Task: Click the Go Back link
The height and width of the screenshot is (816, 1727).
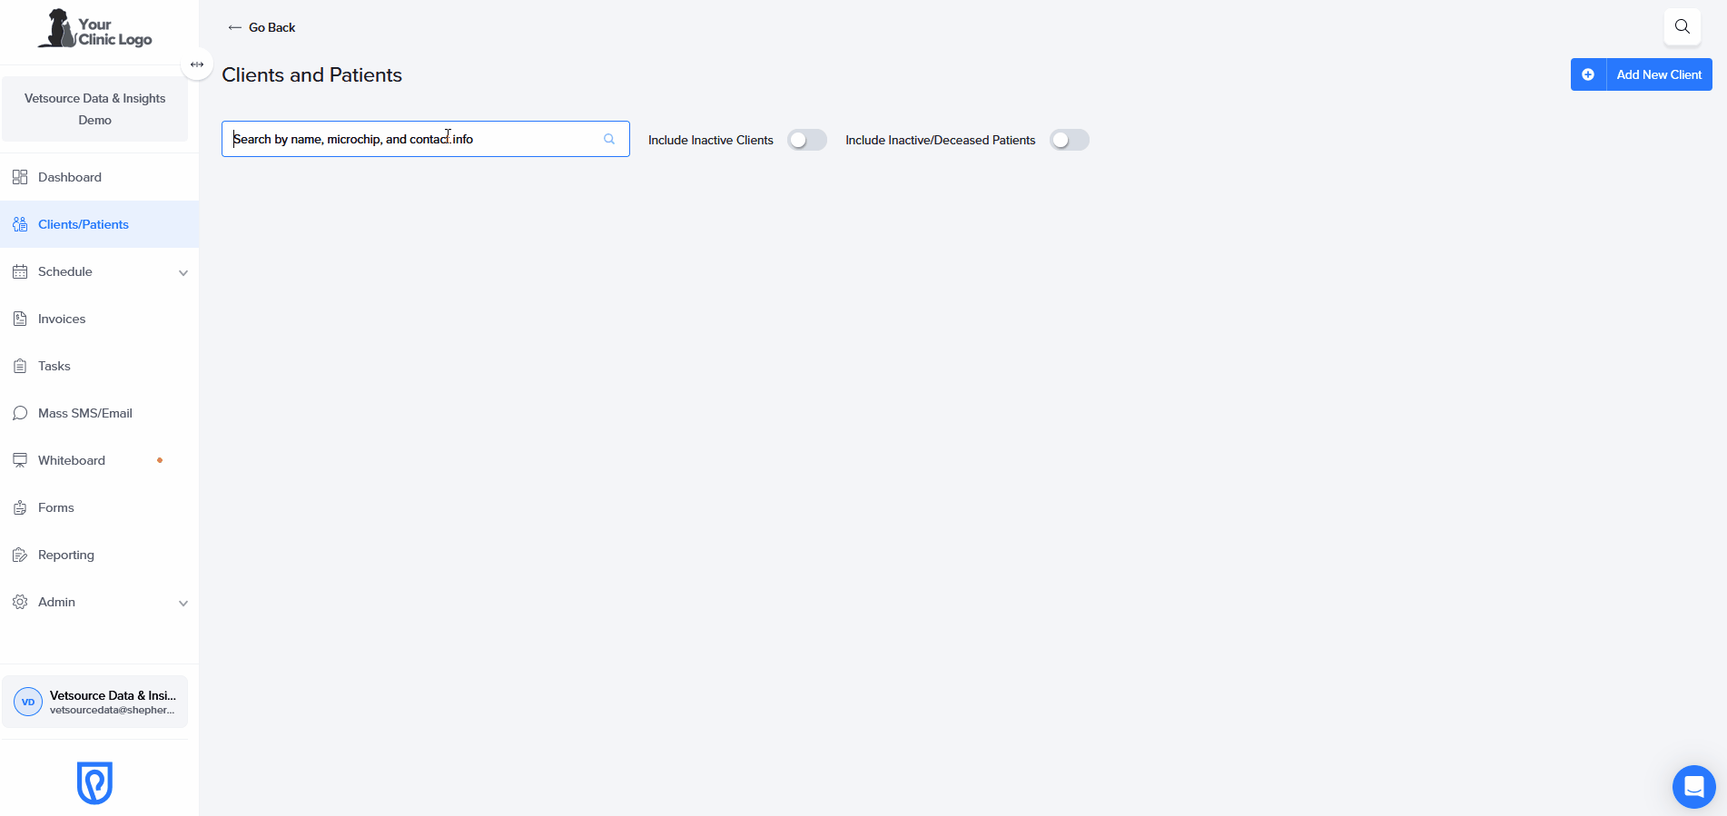Action: point(262,27)
